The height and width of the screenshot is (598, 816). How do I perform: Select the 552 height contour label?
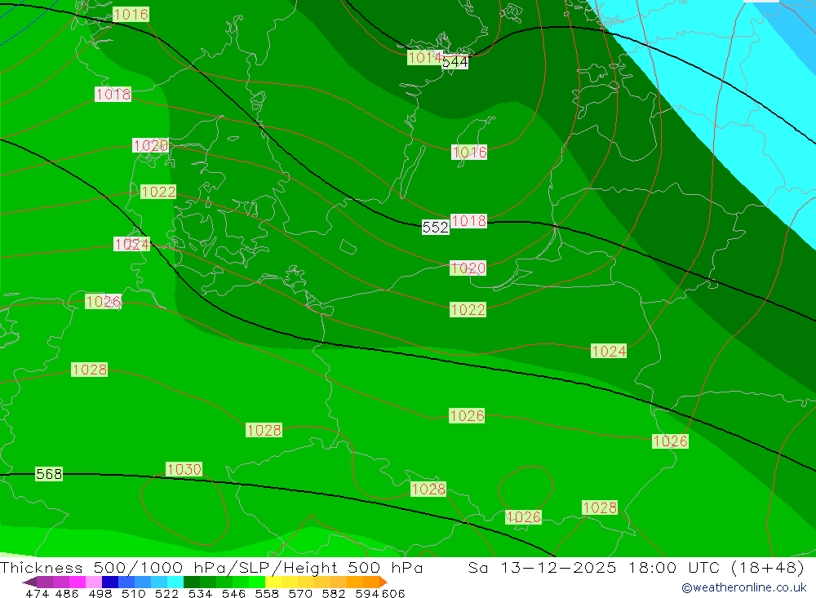pyautogui.click(x=436, y=228)
